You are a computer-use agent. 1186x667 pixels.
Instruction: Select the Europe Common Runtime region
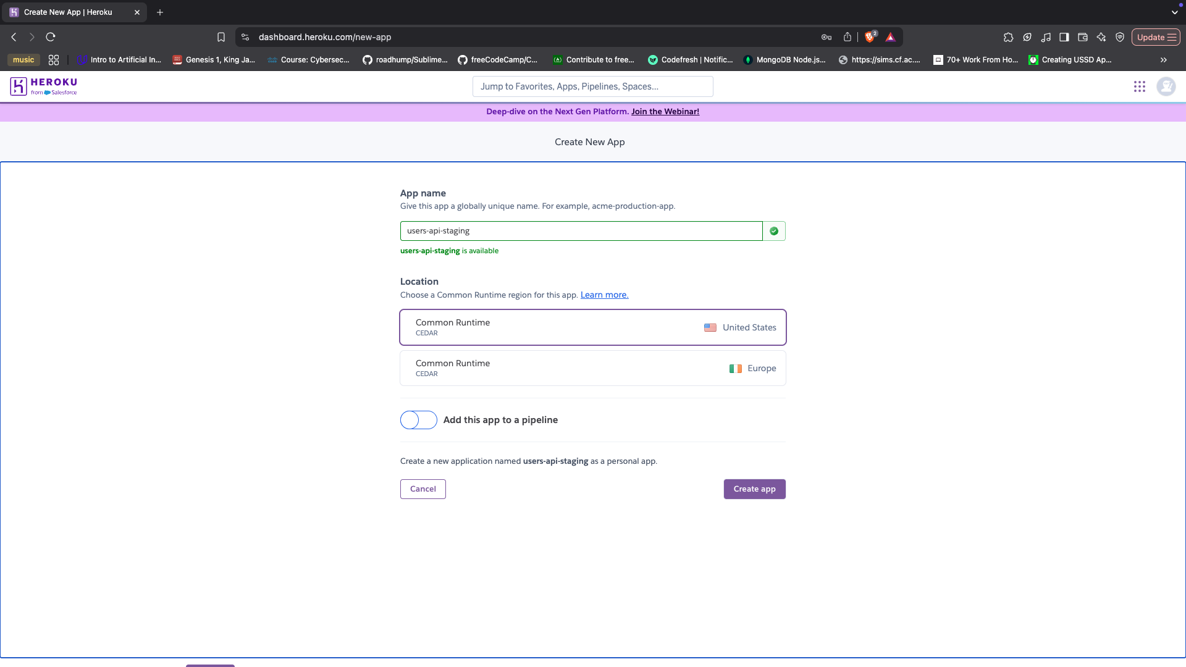(x=592, y=367)
